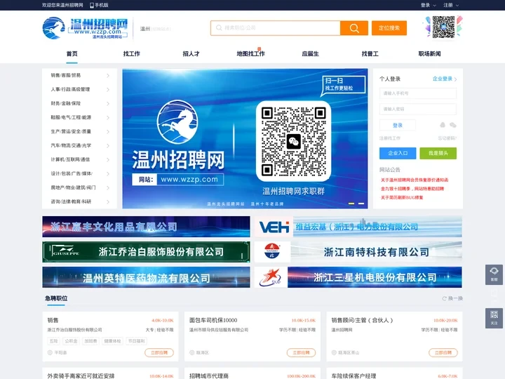Select the 首页 navigation tab
Viewport: 505px width, 379px height.
pos(72,54)
